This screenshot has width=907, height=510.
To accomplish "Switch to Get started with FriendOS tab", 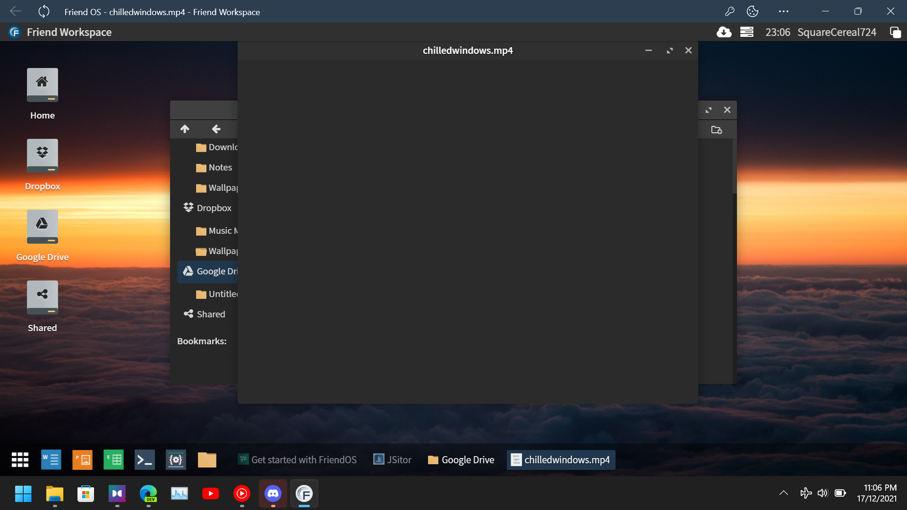I will click(298, 460).
